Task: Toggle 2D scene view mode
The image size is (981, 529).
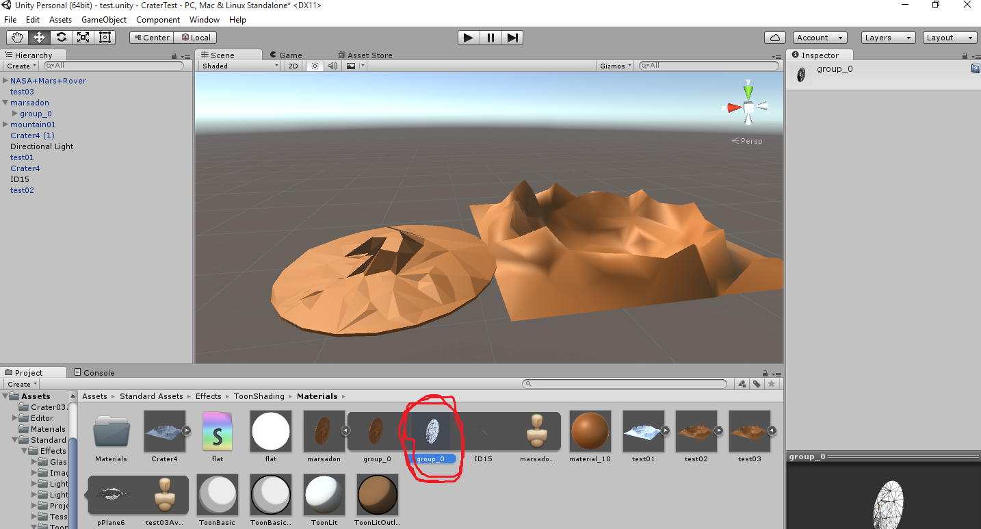Action: [x=293, y=66]
